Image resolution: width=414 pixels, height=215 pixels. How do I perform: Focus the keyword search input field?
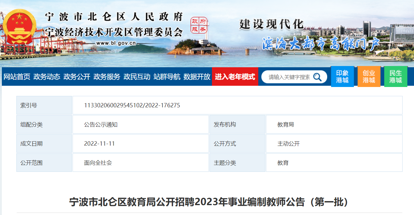point(289,77)
